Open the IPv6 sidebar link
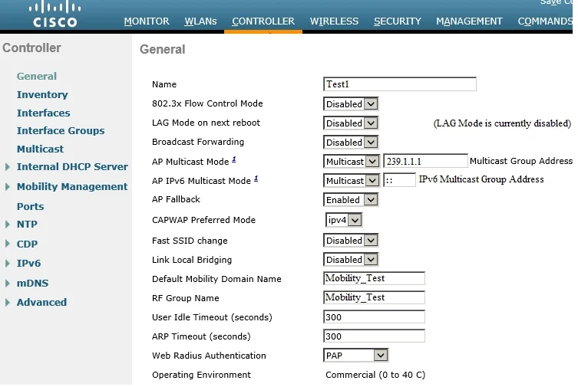This screenshot has height=387, width=578. 28,263
